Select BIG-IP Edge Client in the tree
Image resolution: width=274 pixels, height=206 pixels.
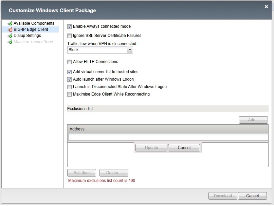click(x=31, y=29)
